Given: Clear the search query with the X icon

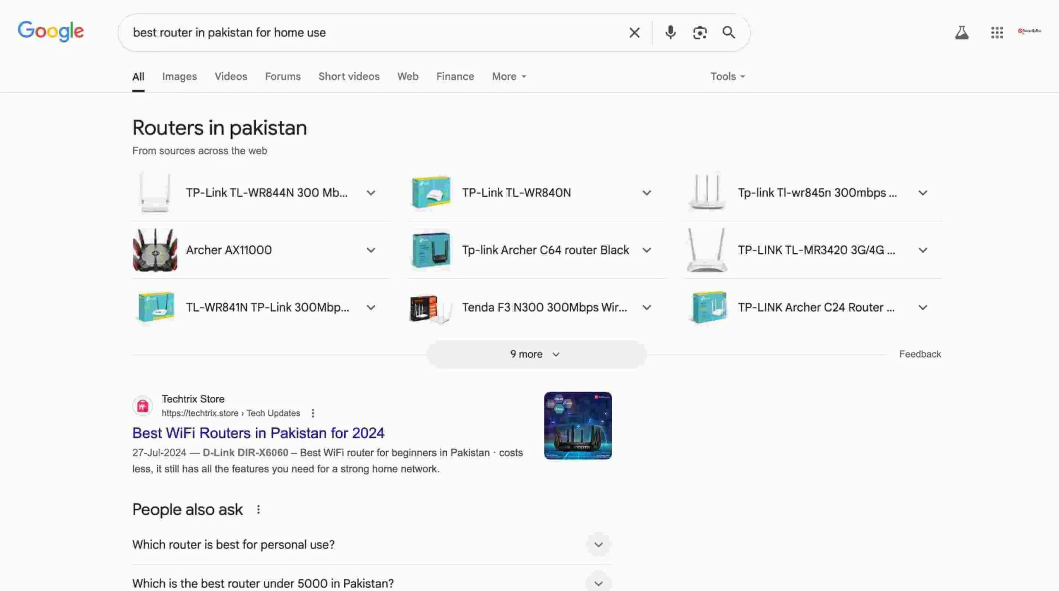Looking at the screenshot, I should tap(634, 32).
